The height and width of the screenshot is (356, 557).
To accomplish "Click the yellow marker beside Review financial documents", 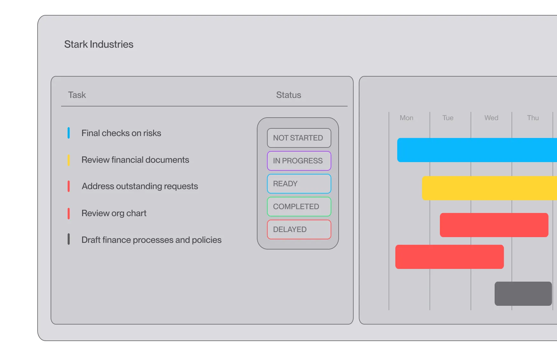I will [x=68, y=160].
